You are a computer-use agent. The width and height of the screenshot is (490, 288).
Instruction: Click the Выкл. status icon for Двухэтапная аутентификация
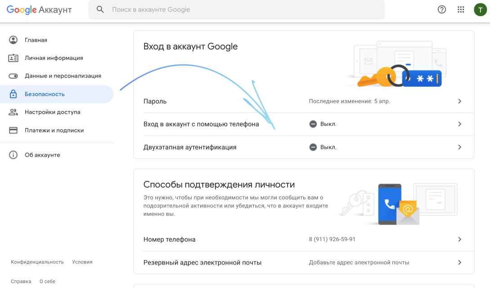(x=313, y=147)
